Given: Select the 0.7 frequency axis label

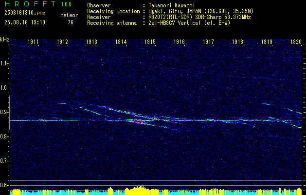Looking at the screenshot, I should (4, 161).
